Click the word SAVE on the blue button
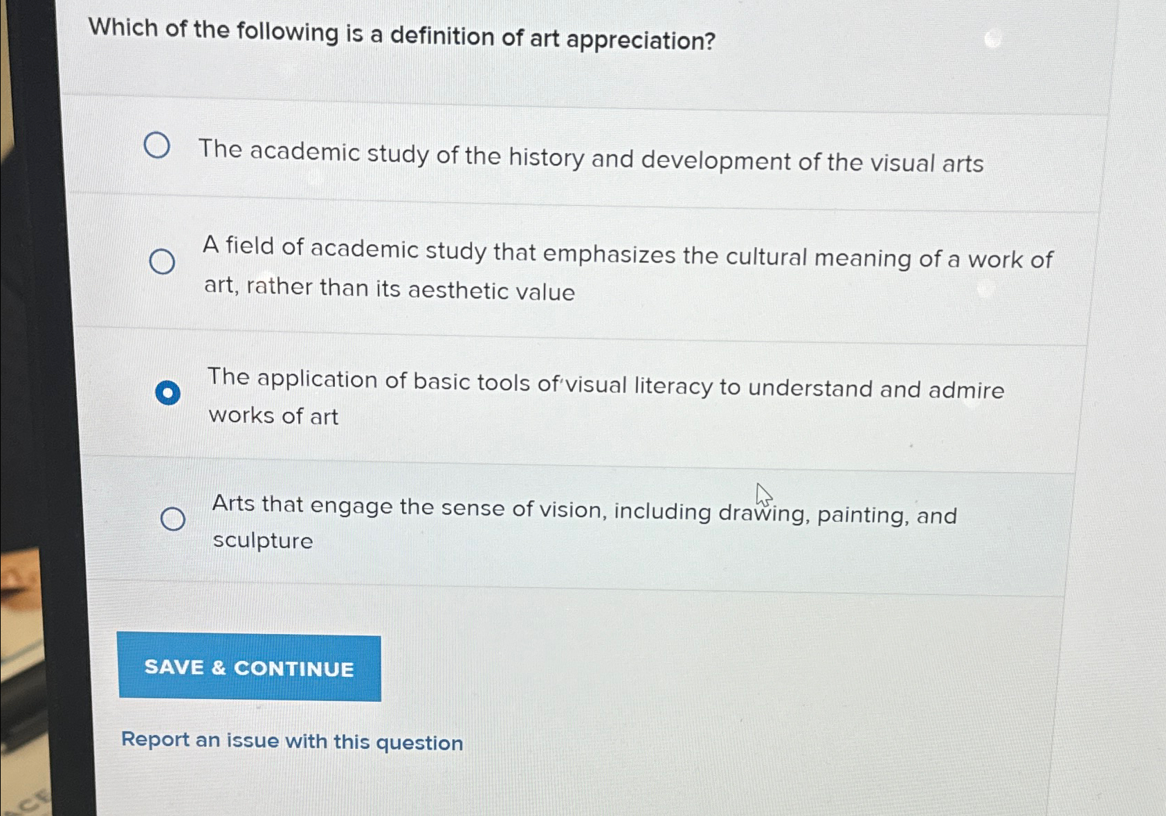 pyautogui.click(x=174, y=667)
